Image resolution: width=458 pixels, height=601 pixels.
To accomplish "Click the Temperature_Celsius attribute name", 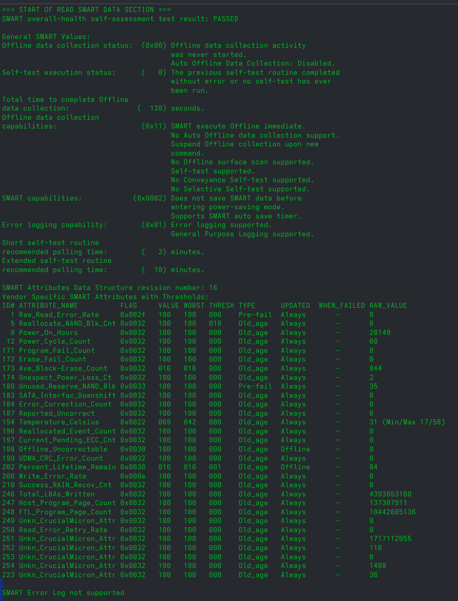I will 59,422.
